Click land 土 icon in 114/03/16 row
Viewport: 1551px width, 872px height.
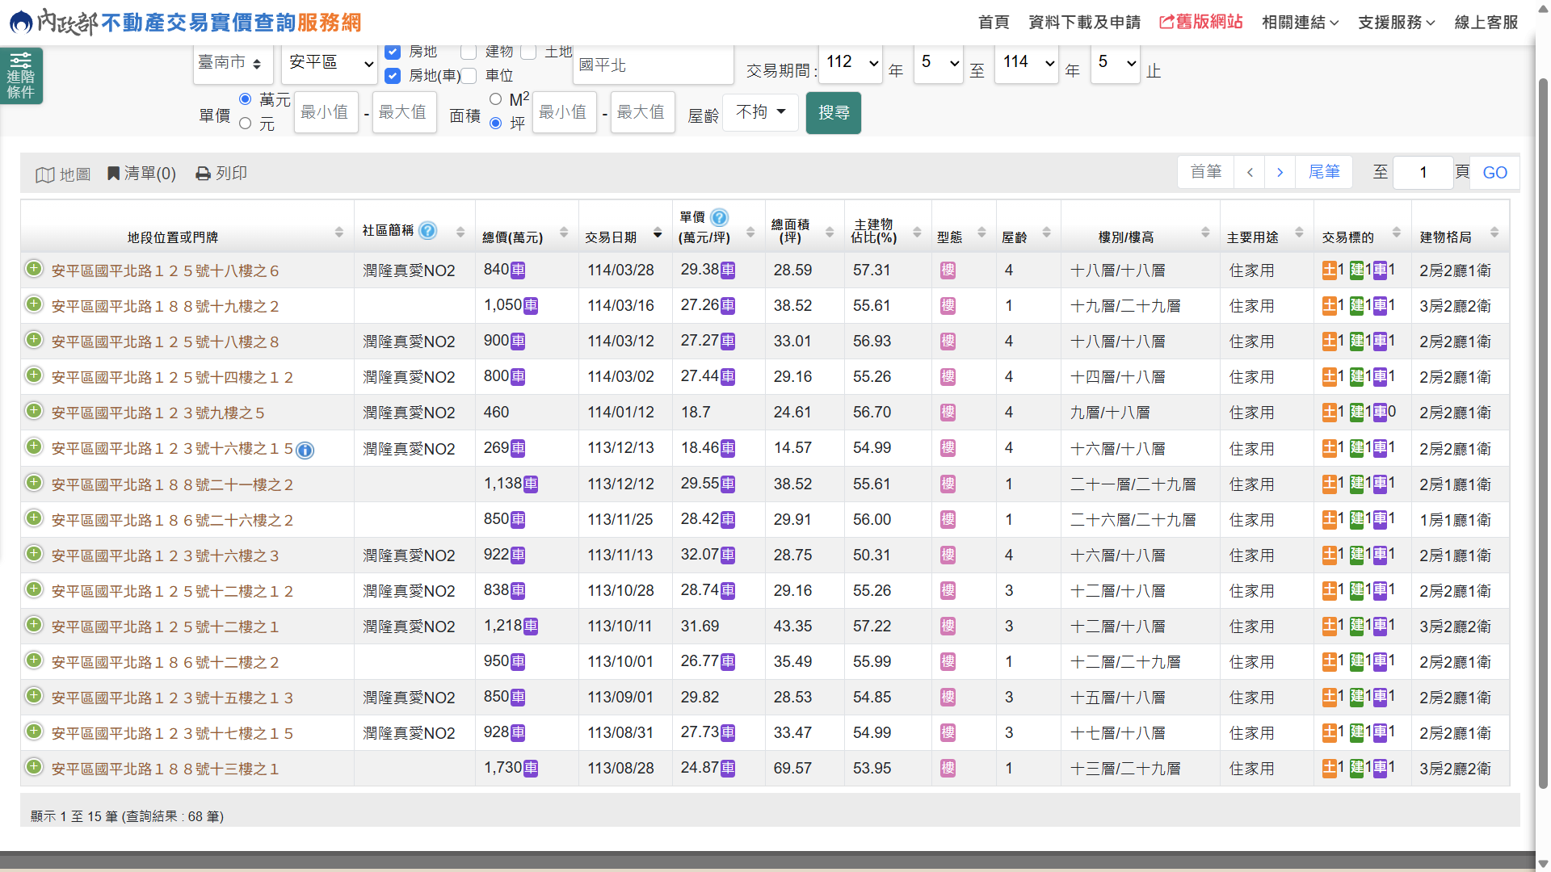(1330, 306)
